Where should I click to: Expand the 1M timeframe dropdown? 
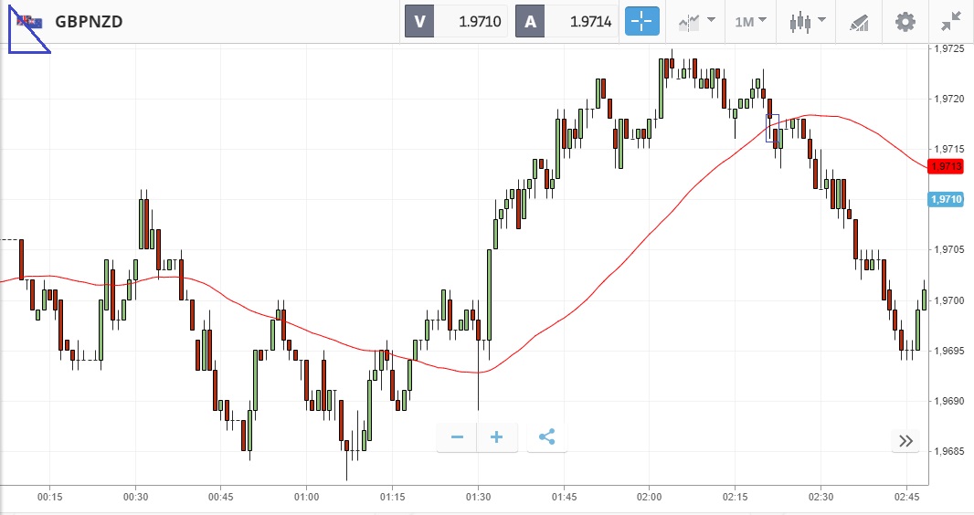750,21
